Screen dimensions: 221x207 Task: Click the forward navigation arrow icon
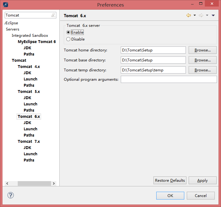201,15
